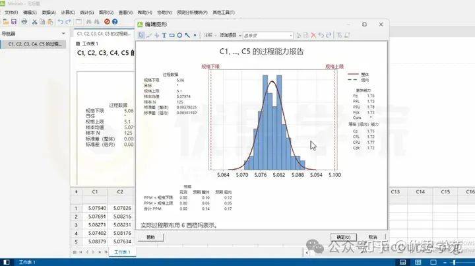Open the 统计(S) menu
The image size is (475, 266).
pyautogui.click(x=88, y=12)
